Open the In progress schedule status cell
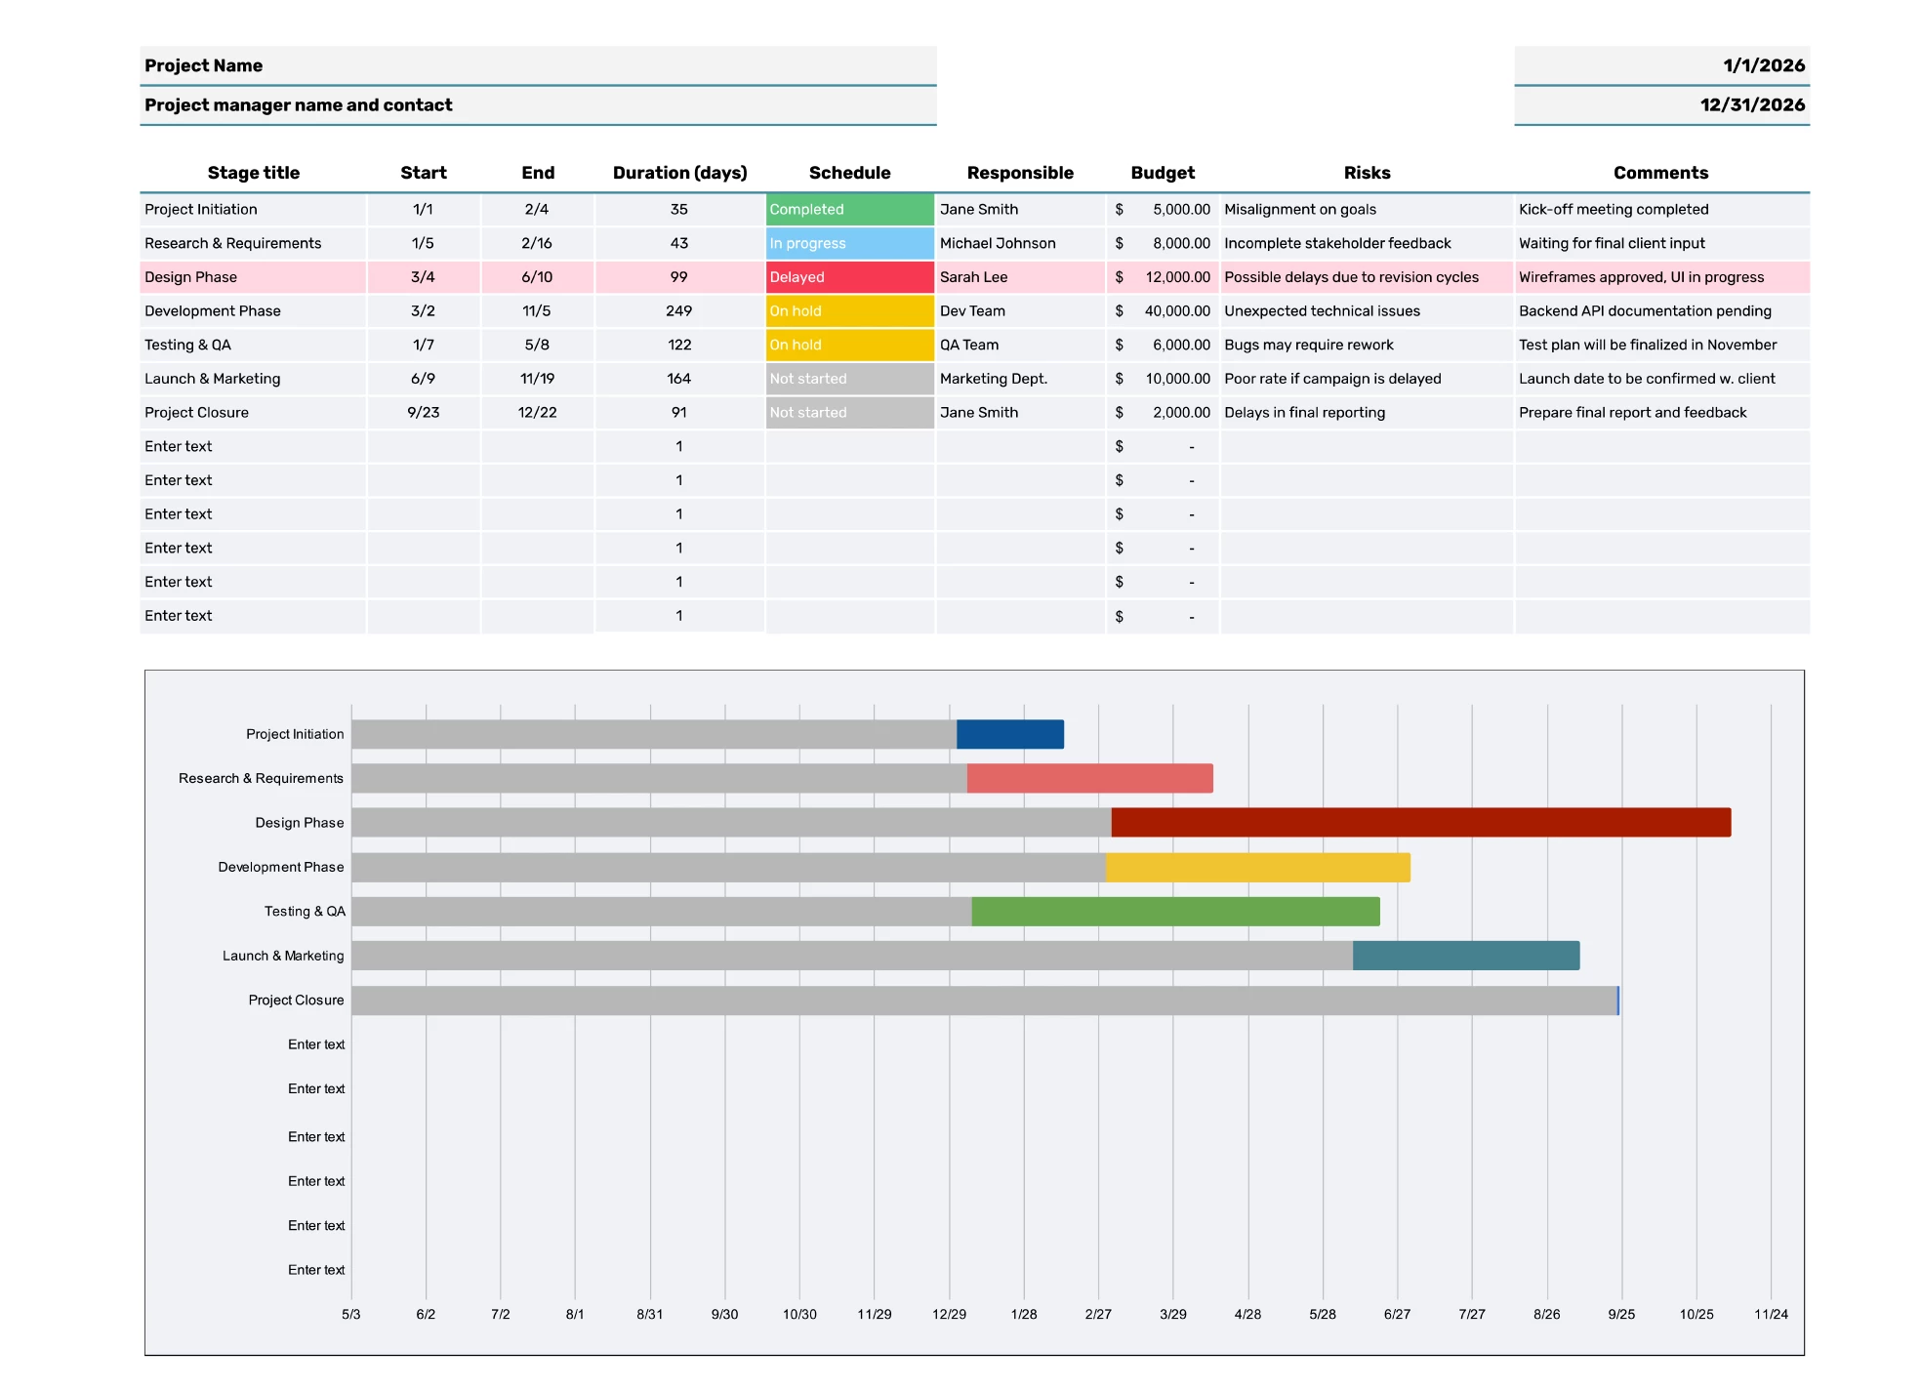The width and height of the screenshot is (1921, 1390). click(x=849, y=244)
